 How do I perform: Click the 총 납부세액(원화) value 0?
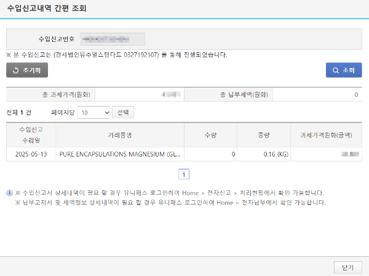pos(356,94)
